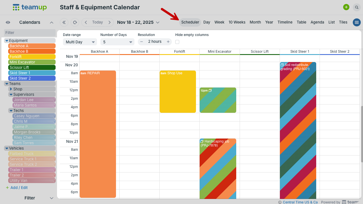
Task: Click the refresh calendar icon
Action: tap(75, 22)
